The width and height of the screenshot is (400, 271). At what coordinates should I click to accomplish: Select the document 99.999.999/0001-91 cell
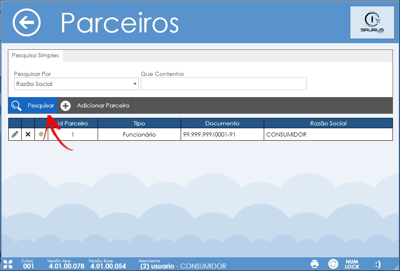pos(223,134)
